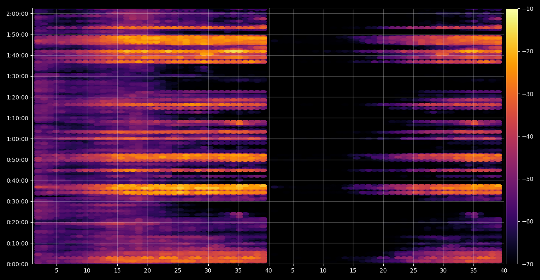540x280 pixels.
Task: Select the 0:50:00 time tick
Action: pyautogui.click(x=17, y=159)
